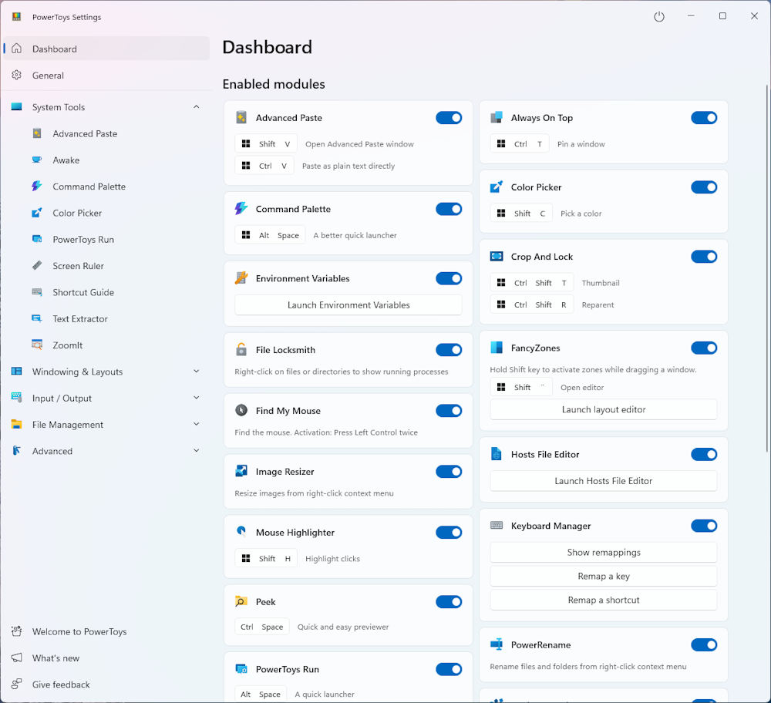Toggle the PowerRename switch
This screenshot has height=703, width=771.
(704, 644)
